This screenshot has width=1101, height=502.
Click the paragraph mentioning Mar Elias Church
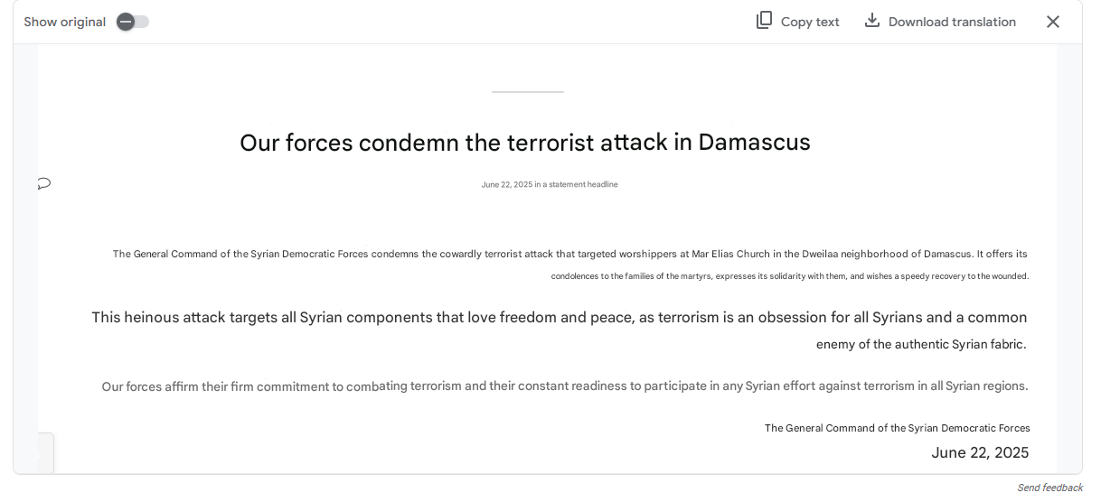[570, 265]
